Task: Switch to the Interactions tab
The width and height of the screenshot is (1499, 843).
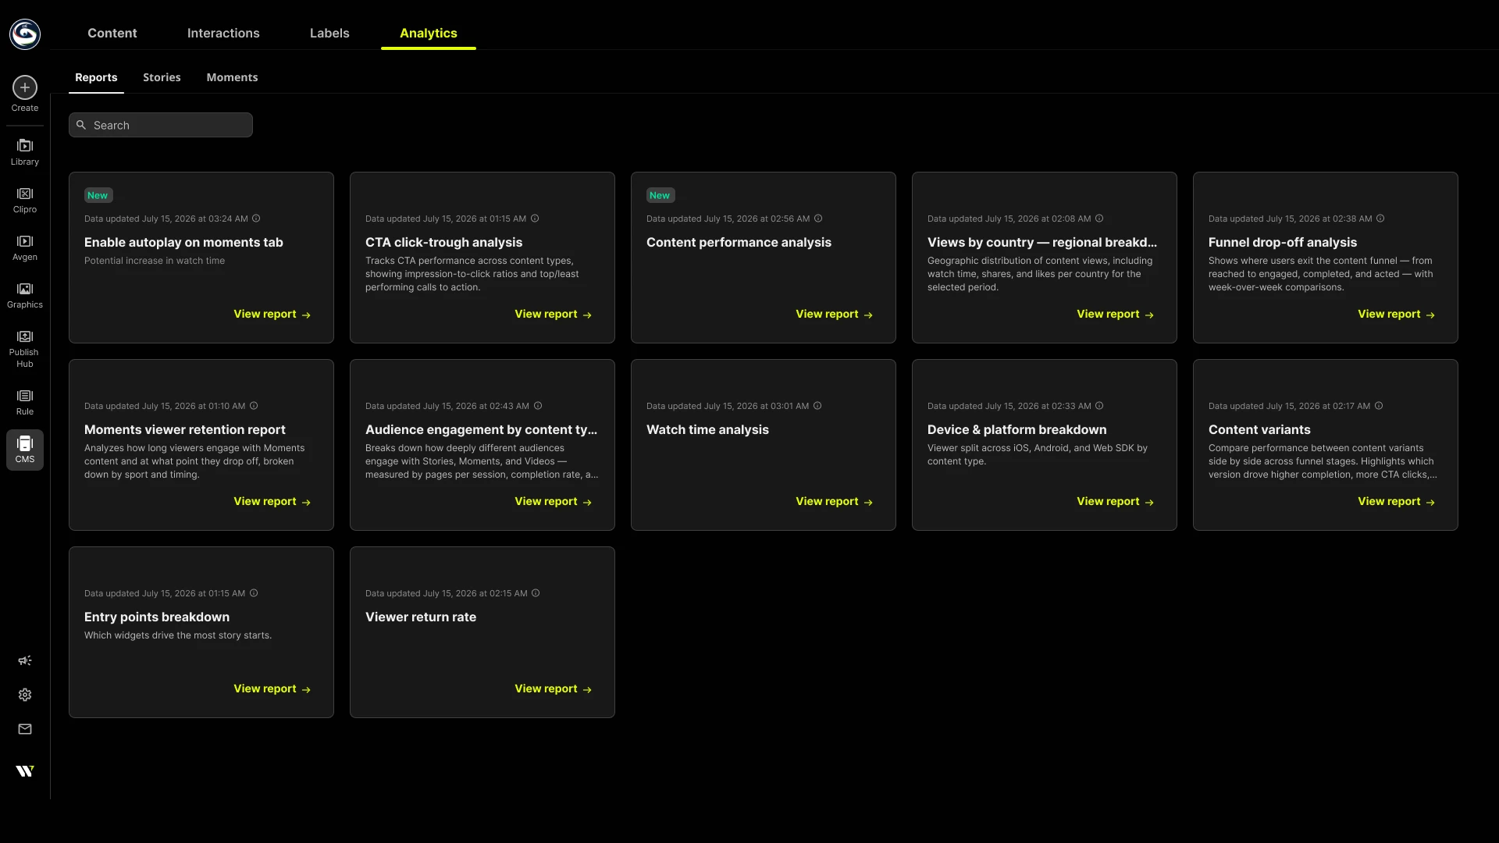Action: 223,33
